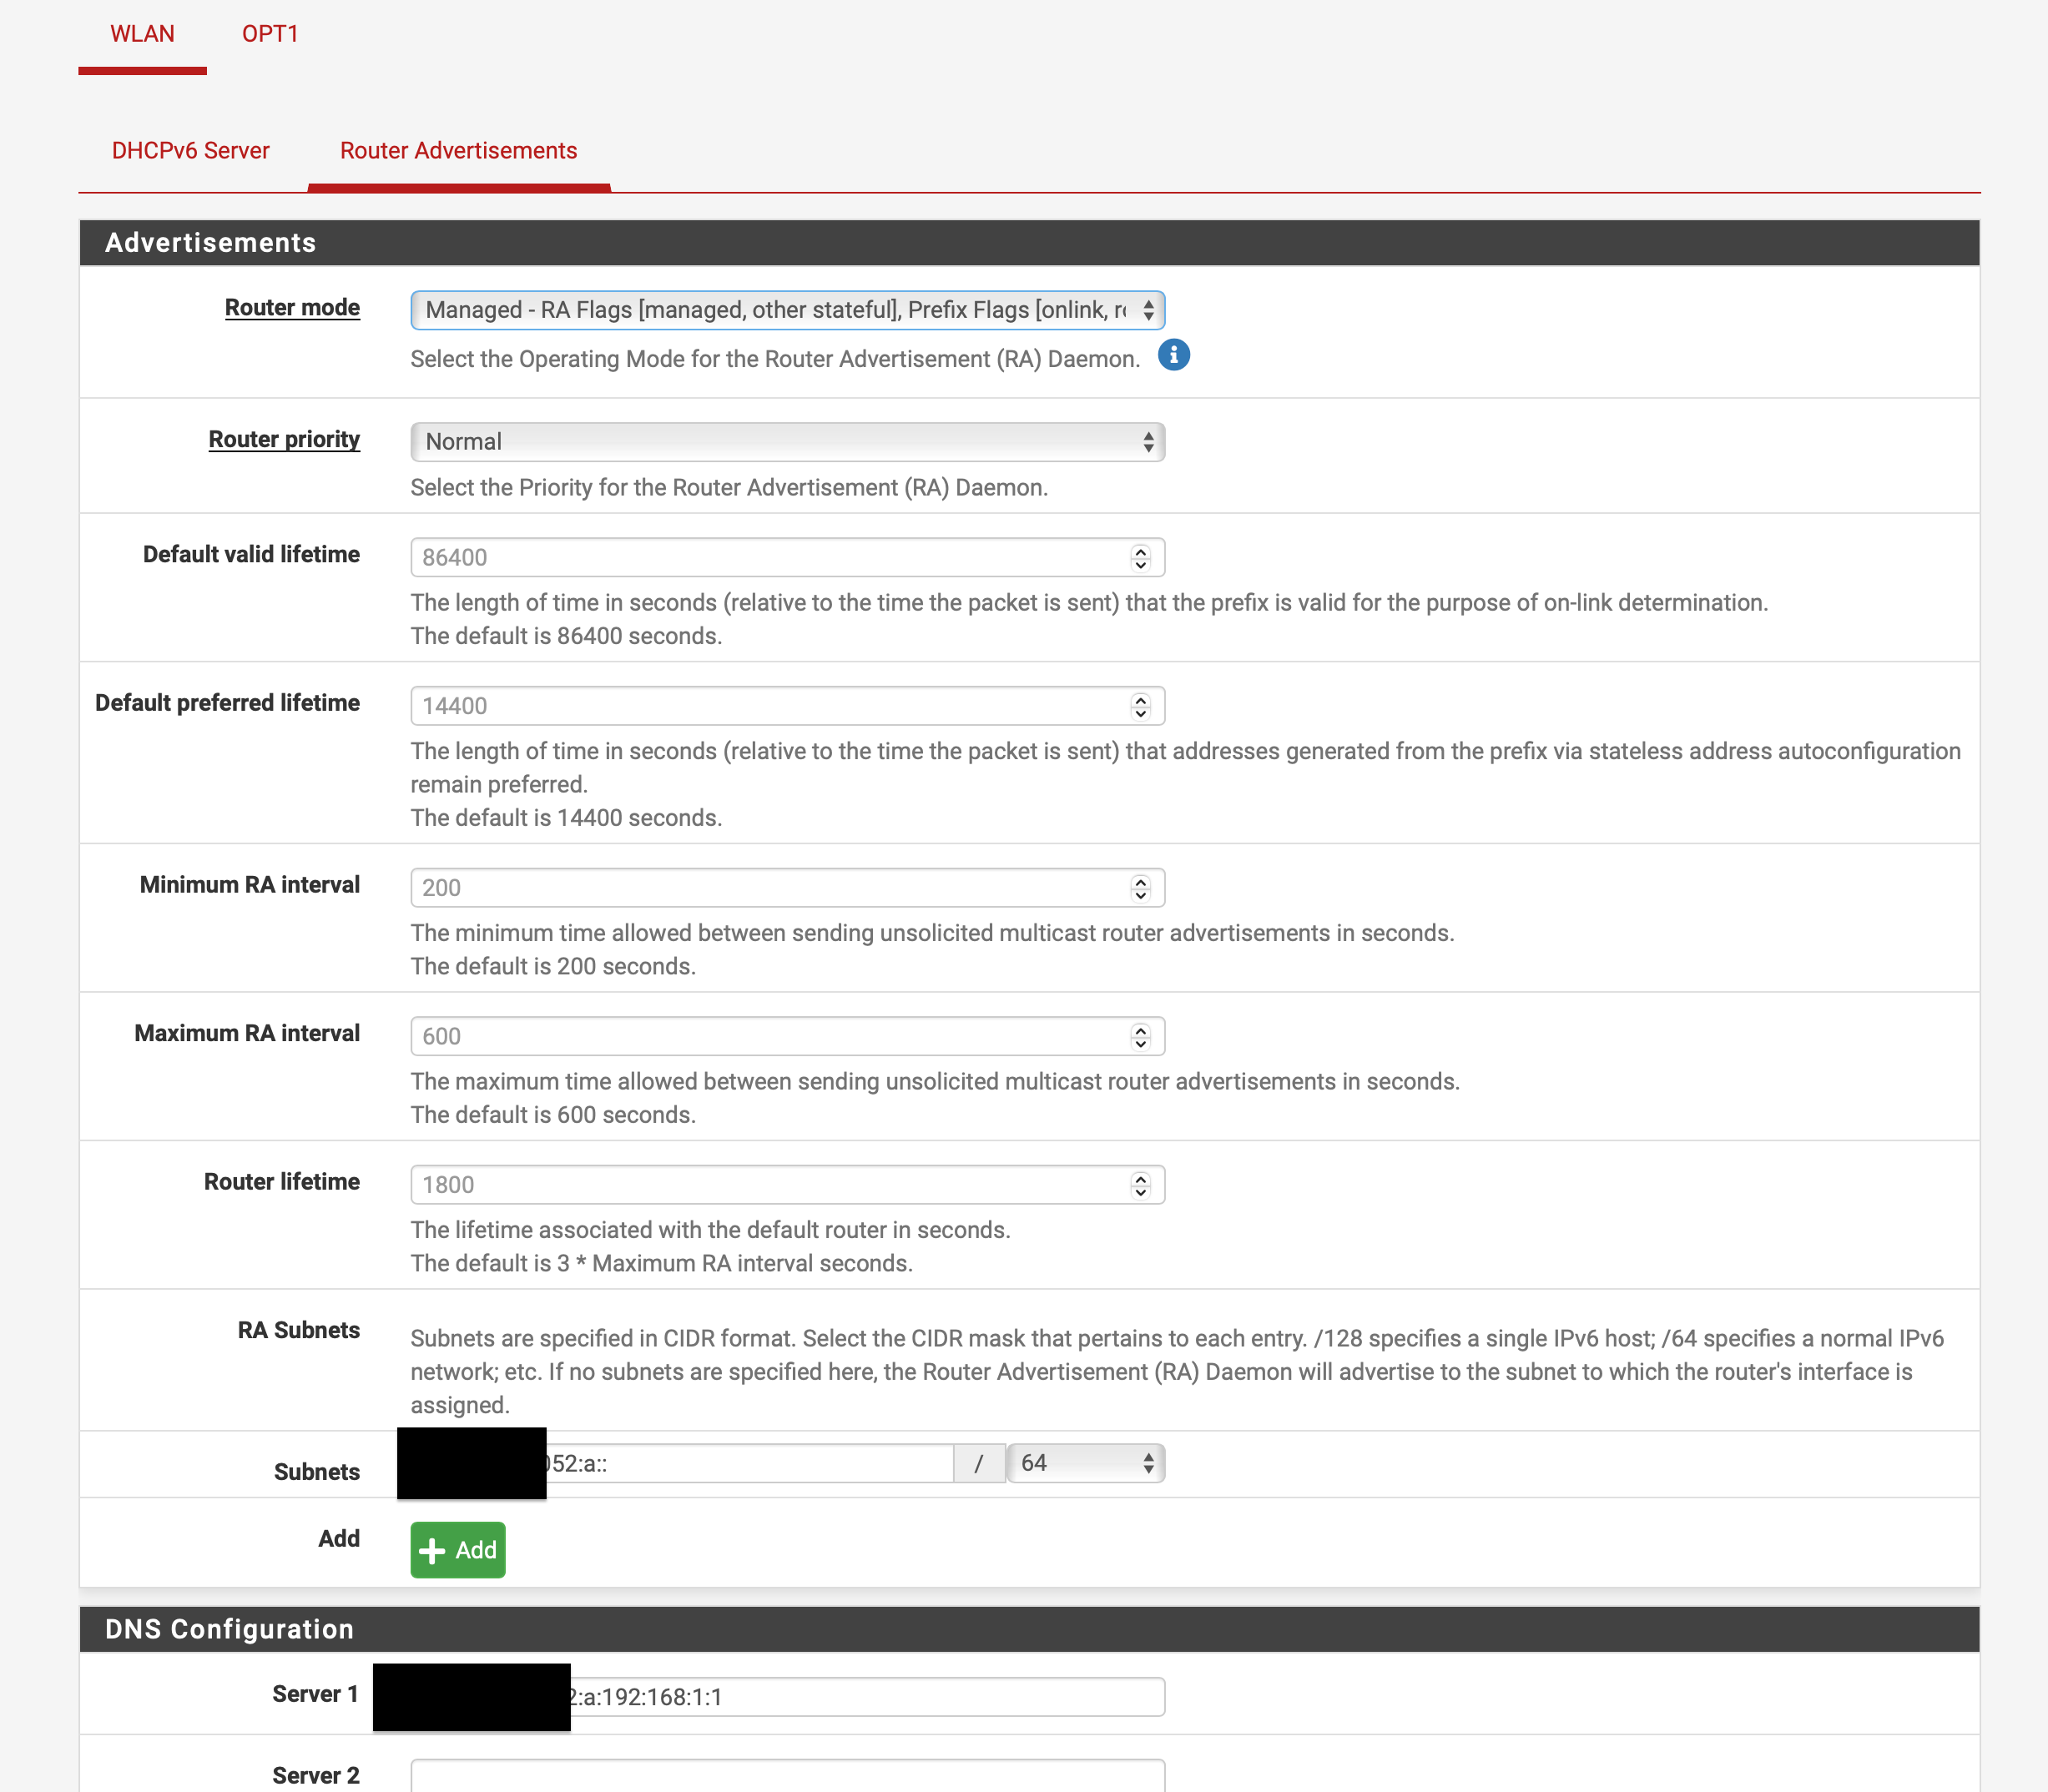Click the Default preferred lifetime stepper arrows
This screenshot has height=1792, width=2048.
pyautogui.click(x=1141, y=706)
